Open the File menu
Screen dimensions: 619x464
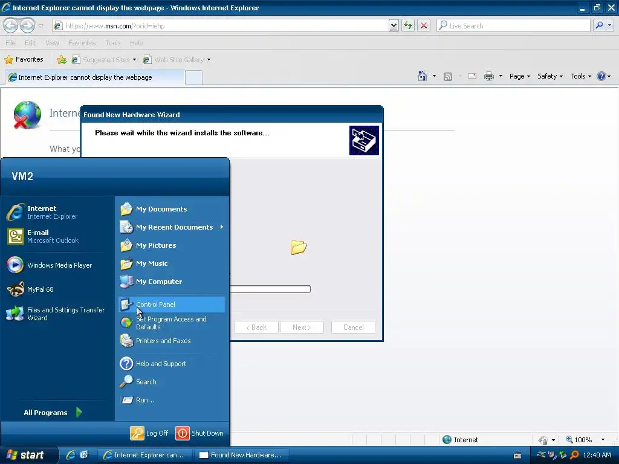[11, 43]
